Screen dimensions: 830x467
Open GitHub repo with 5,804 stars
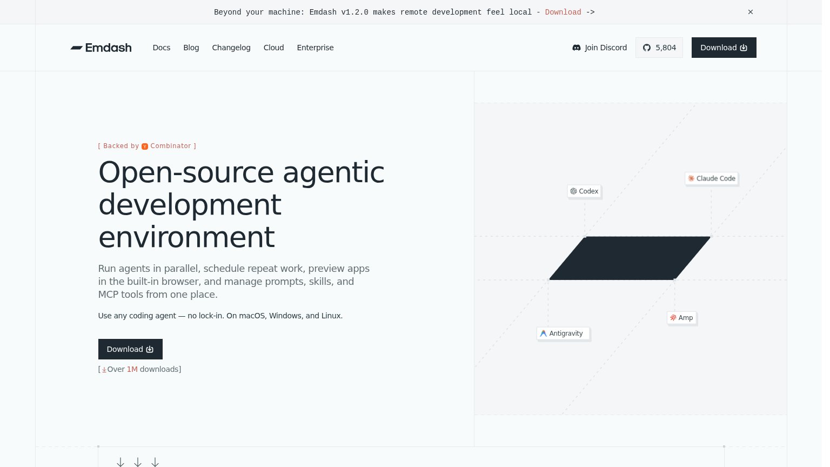659,48
